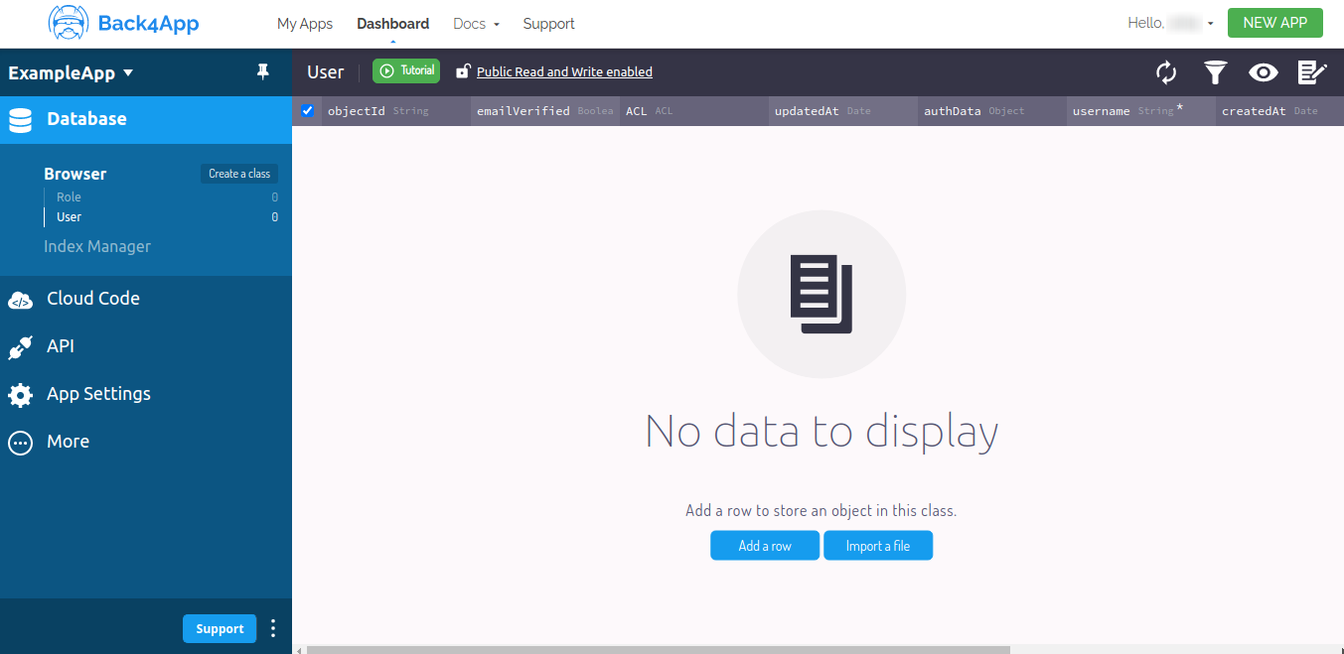
Task: Click the three-dot menu beside Support
Action: [273, 628]
